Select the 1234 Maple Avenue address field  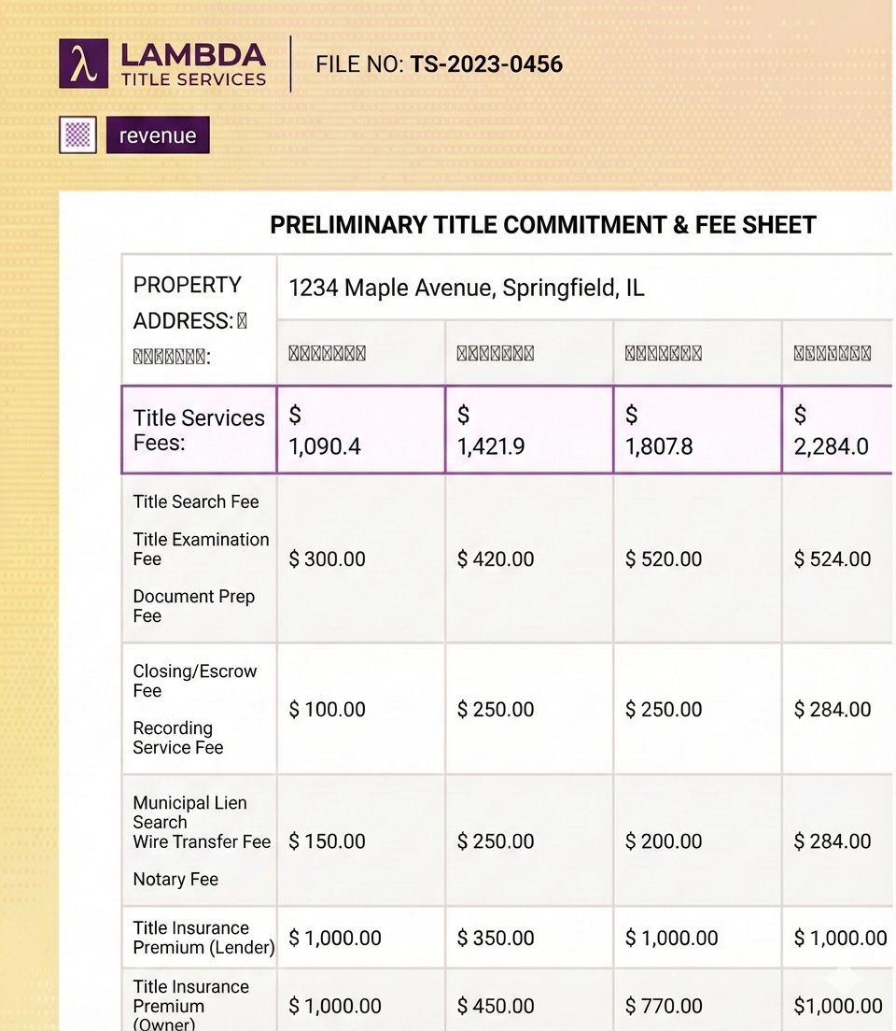pyautogui.click(x=467, y=288)
